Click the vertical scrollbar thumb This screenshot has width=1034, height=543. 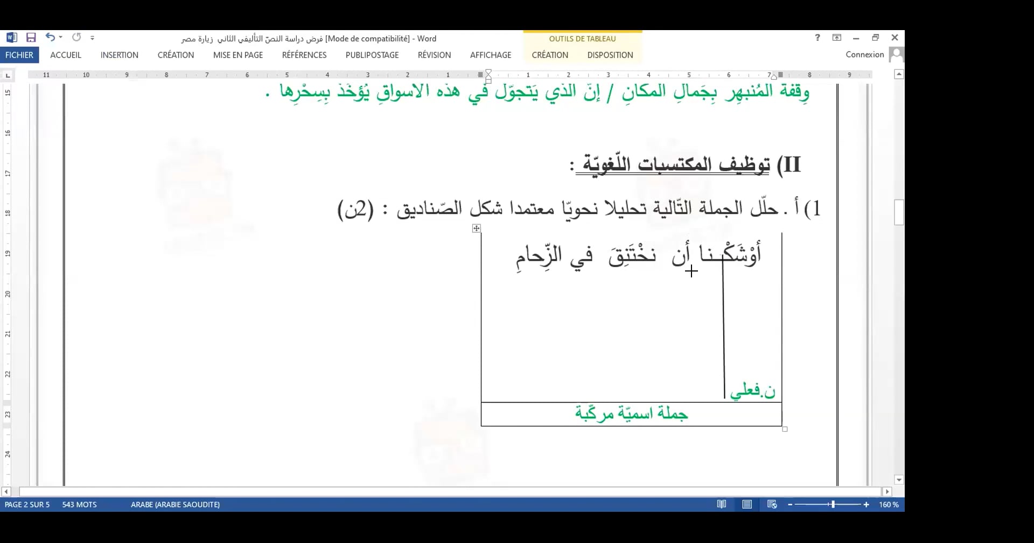point(899,212)
